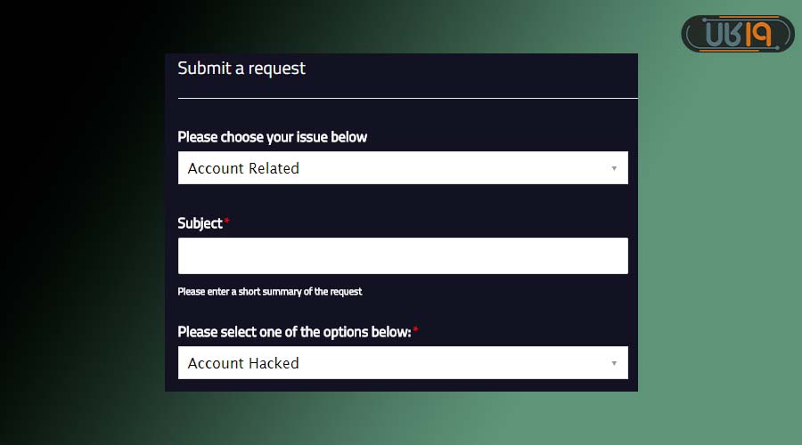Click the word 'request' in the form title
802x445 pixels.
point(276,69)
